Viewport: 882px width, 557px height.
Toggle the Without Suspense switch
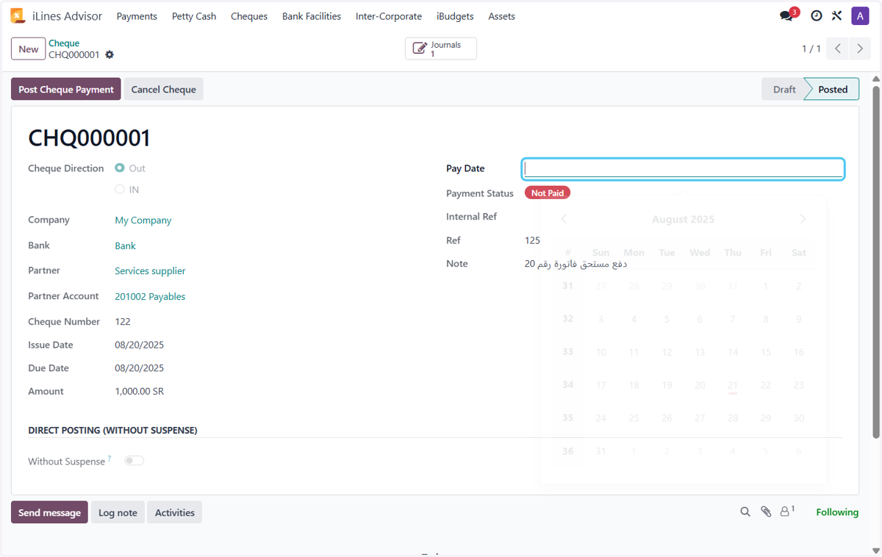tap(134, 461)
